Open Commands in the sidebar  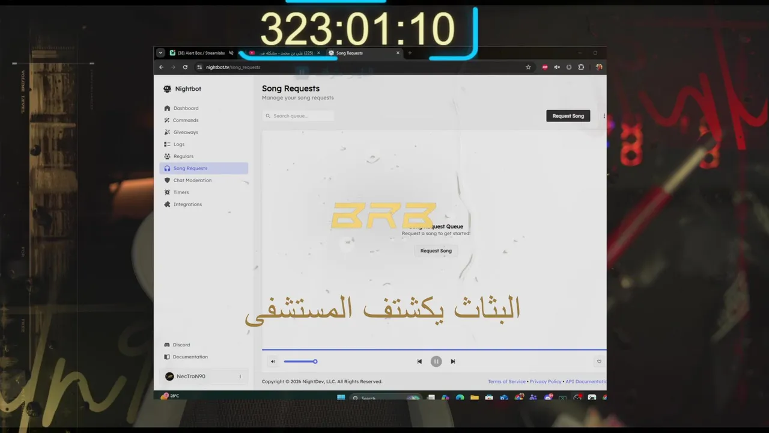(x=204, y=120)
